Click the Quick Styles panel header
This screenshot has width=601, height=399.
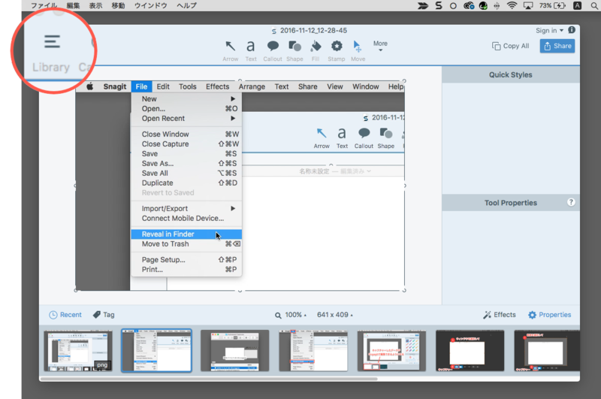511,74
